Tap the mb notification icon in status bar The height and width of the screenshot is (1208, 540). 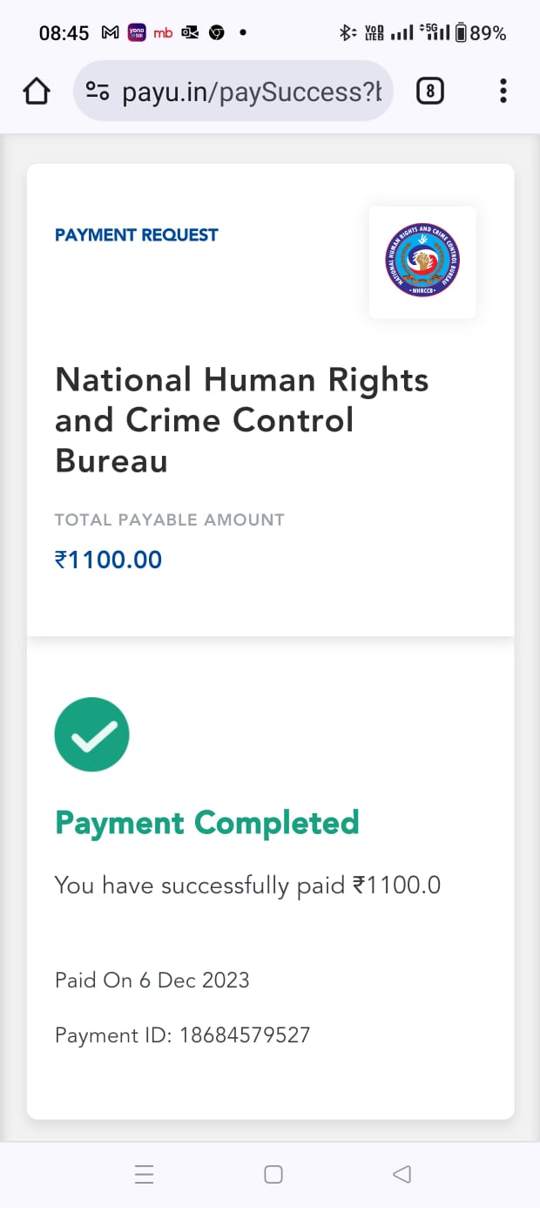click(163, 33)
